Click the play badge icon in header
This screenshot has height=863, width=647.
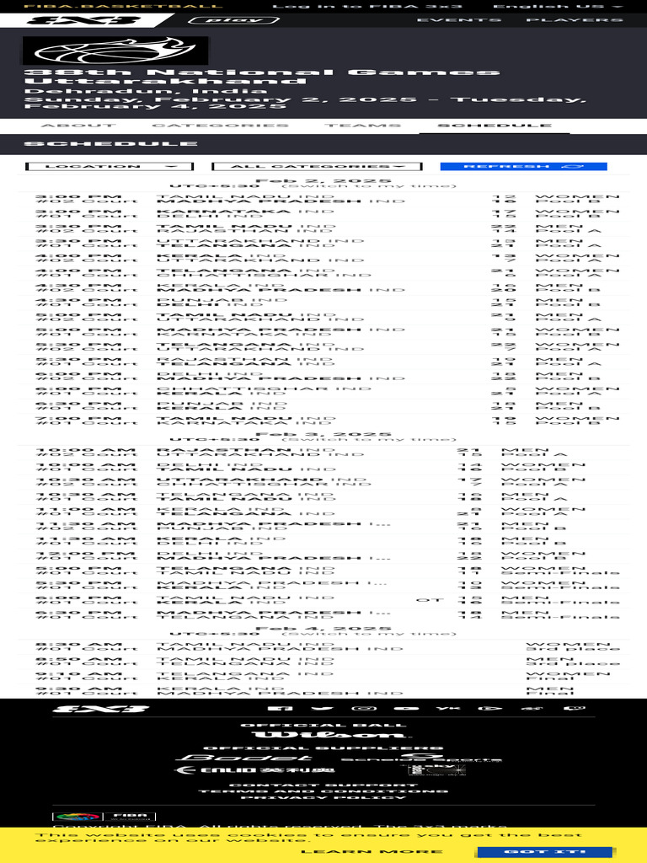[234, 20]
